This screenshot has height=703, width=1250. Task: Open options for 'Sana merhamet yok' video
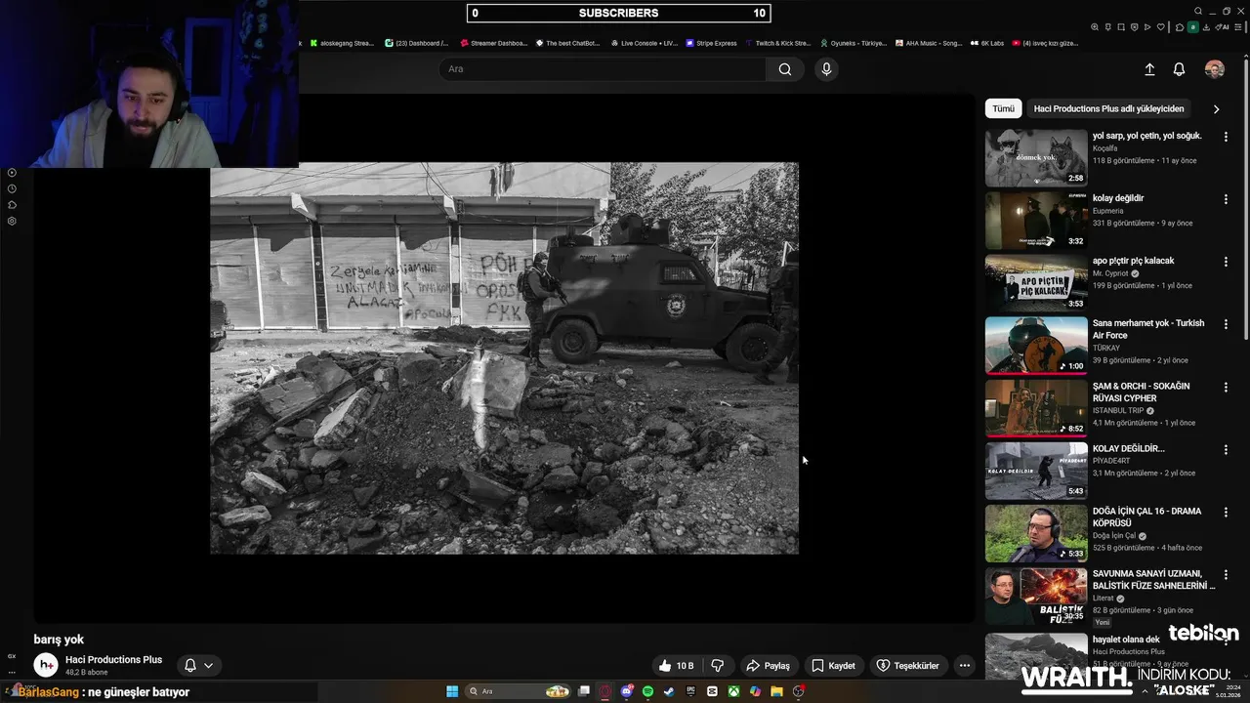pyautogui.click(x=1226, y=324)
